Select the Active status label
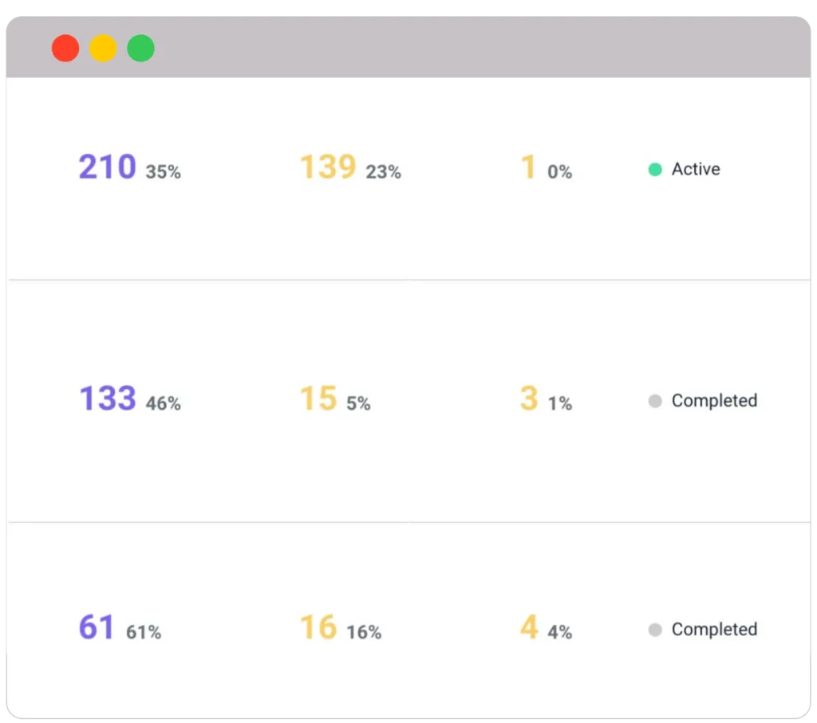This screenshot has width=817, height=723. 696,169
